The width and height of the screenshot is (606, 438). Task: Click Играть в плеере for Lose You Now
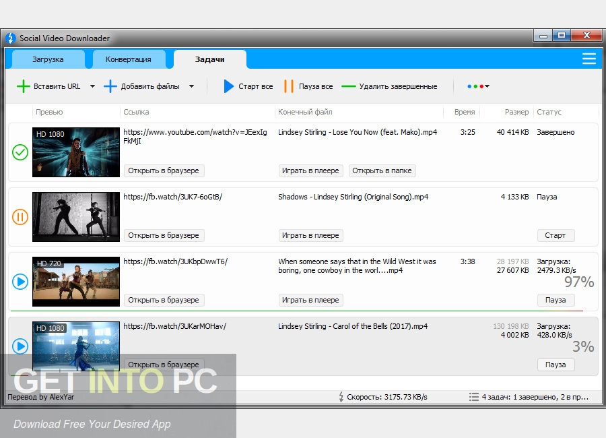pos(310,170)
